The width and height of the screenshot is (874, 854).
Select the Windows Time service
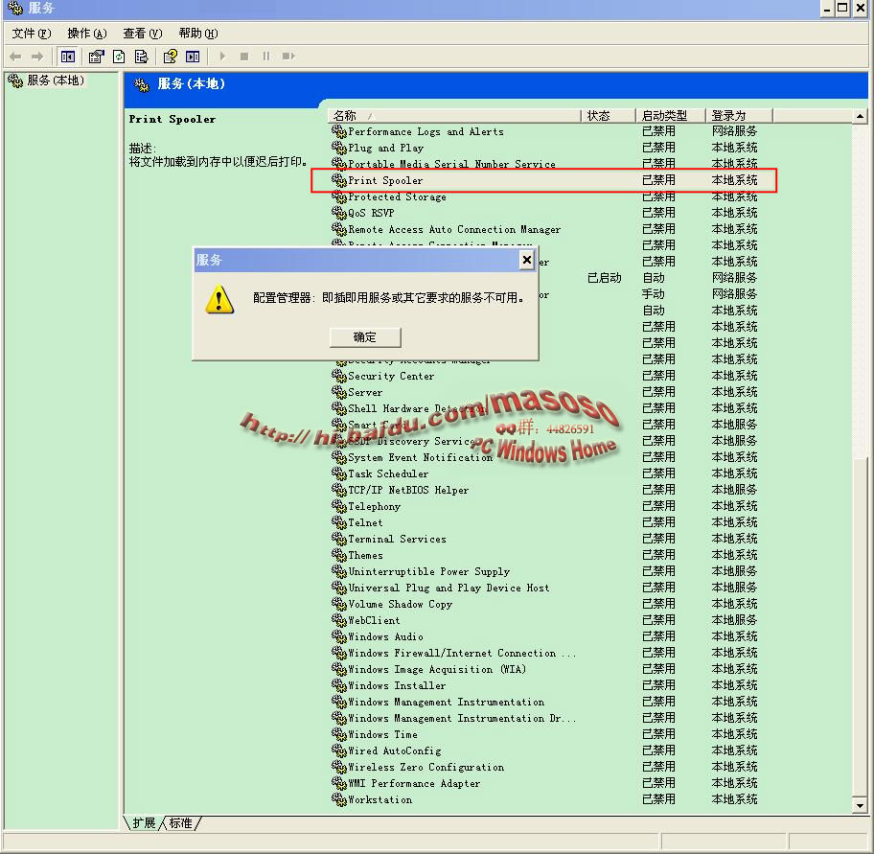[x=382, y=734]
